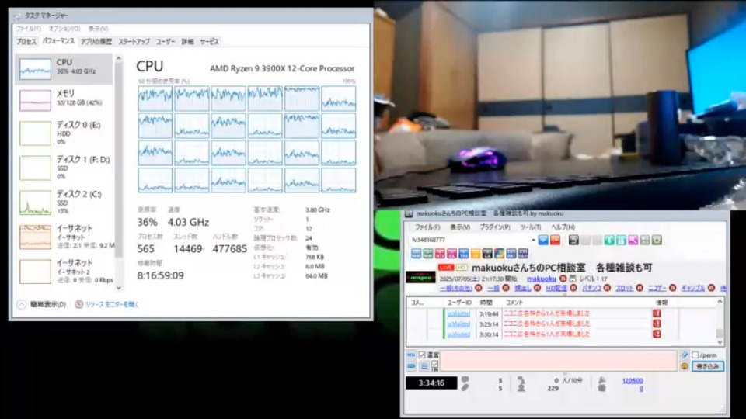
Task: Click the comment list vertical scrollbar thumb
Action: [720, 334]
